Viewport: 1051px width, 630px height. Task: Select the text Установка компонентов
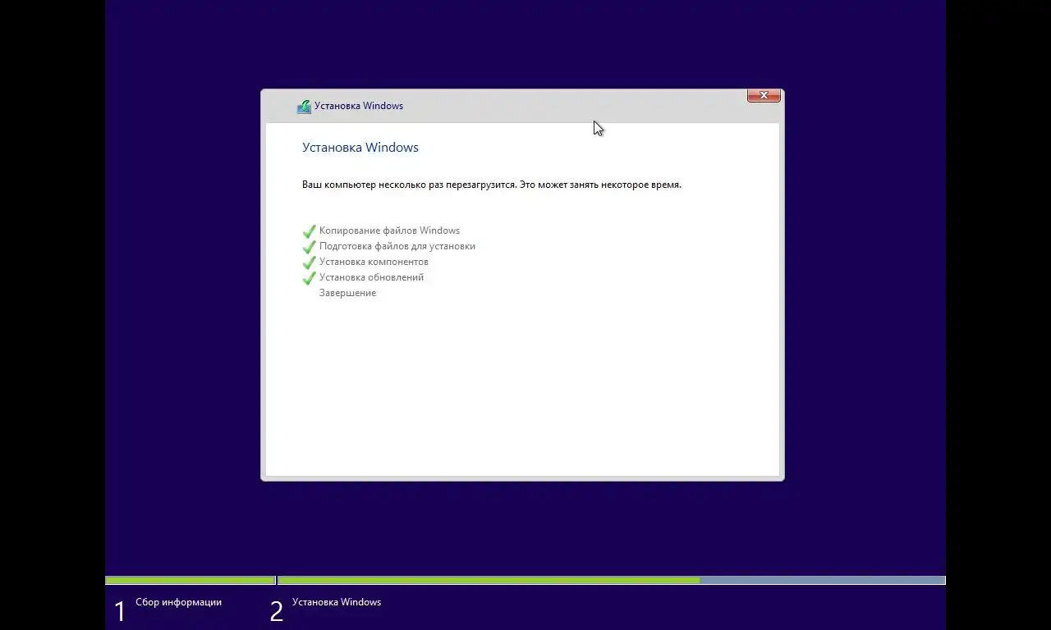[374, 262]
